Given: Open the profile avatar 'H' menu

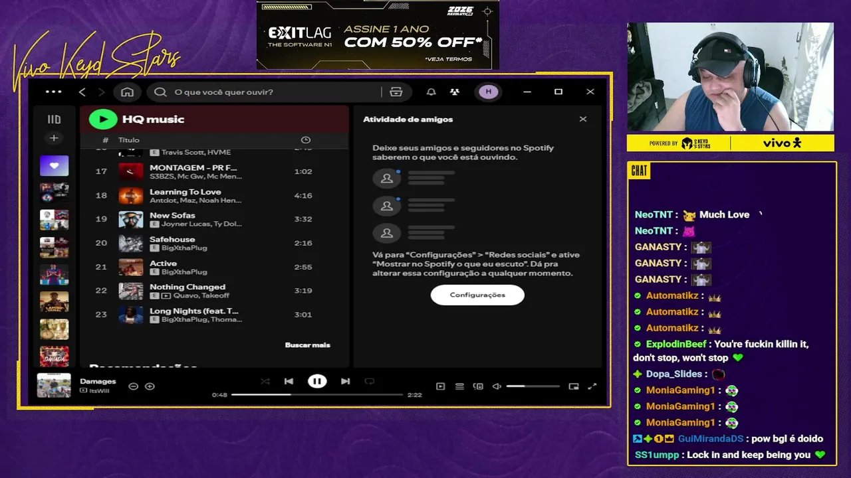Looking at the screenshot, I should [x=489, y=92].
